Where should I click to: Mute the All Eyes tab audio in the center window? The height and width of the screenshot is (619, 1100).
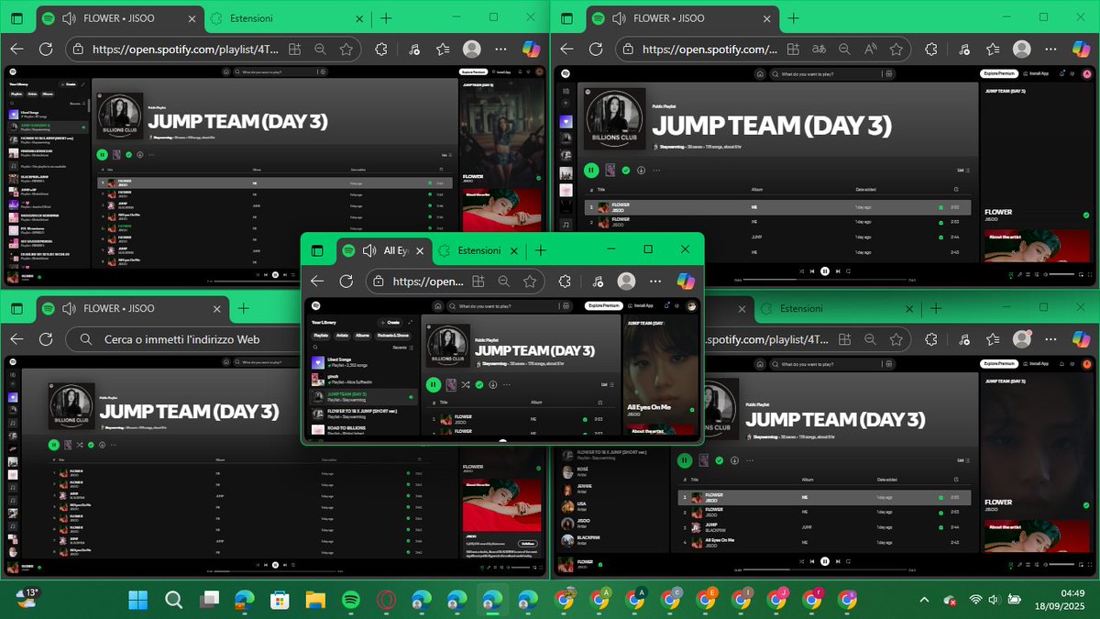point(370,250)
